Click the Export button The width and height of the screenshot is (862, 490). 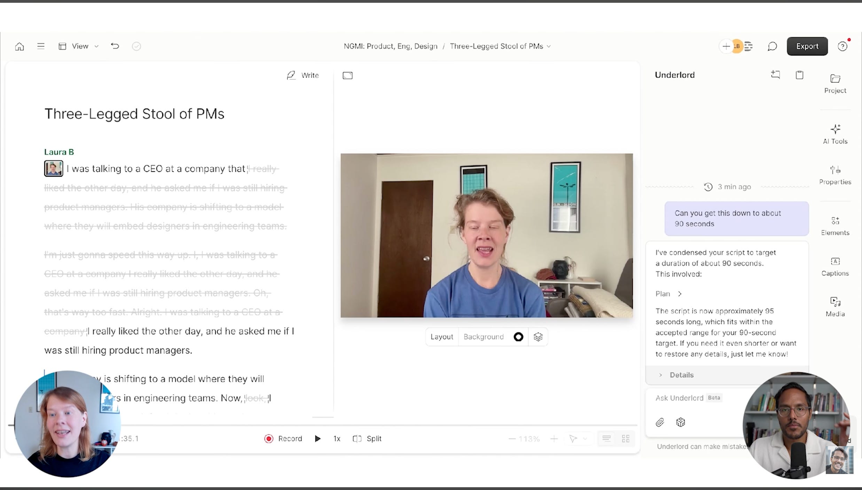pyautogui.click(x=807, y=46)
